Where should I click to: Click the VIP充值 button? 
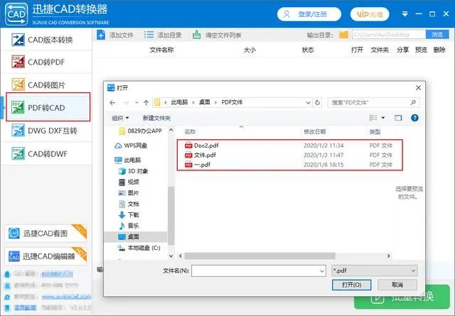(370, 14)
